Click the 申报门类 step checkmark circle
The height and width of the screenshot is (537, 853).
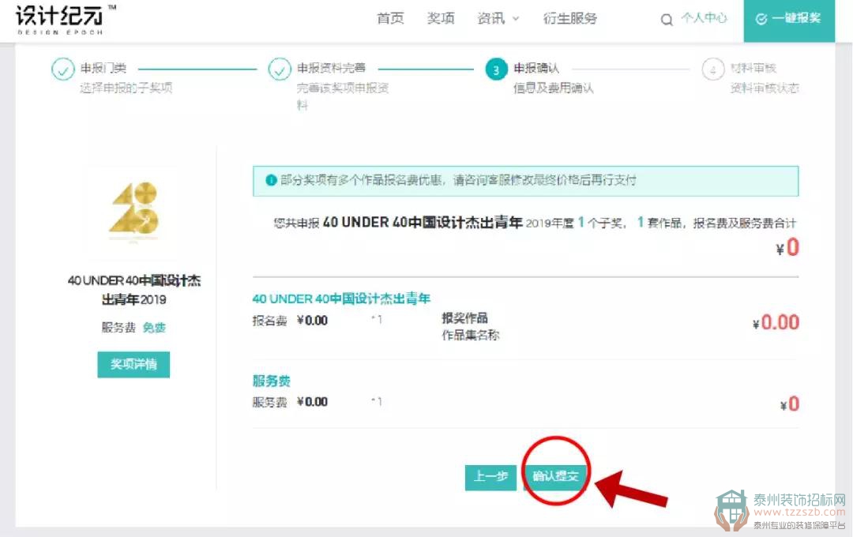(x=62, y=69)
